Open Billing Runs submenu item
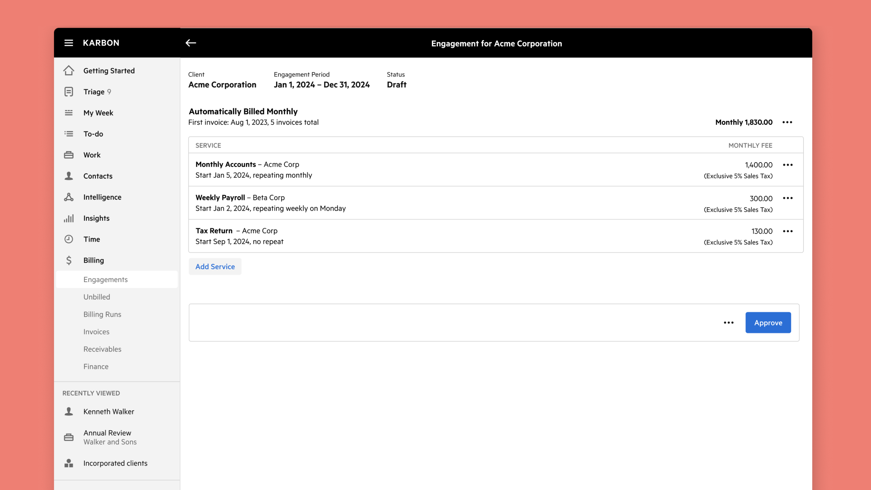Viewport: 871px width, 490px height. [x=102, y=314]
